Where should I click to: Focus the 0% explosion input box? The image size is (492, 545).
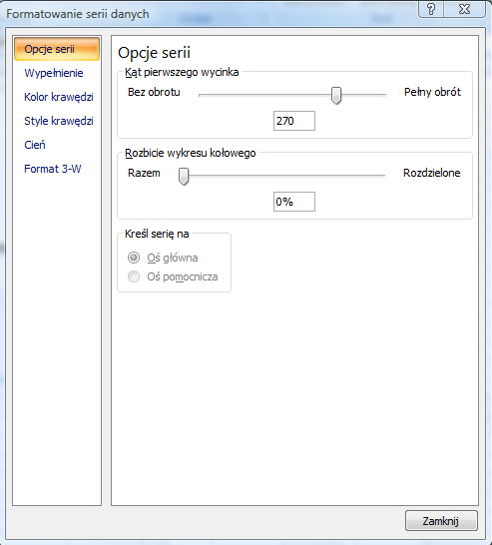[294, 202]
